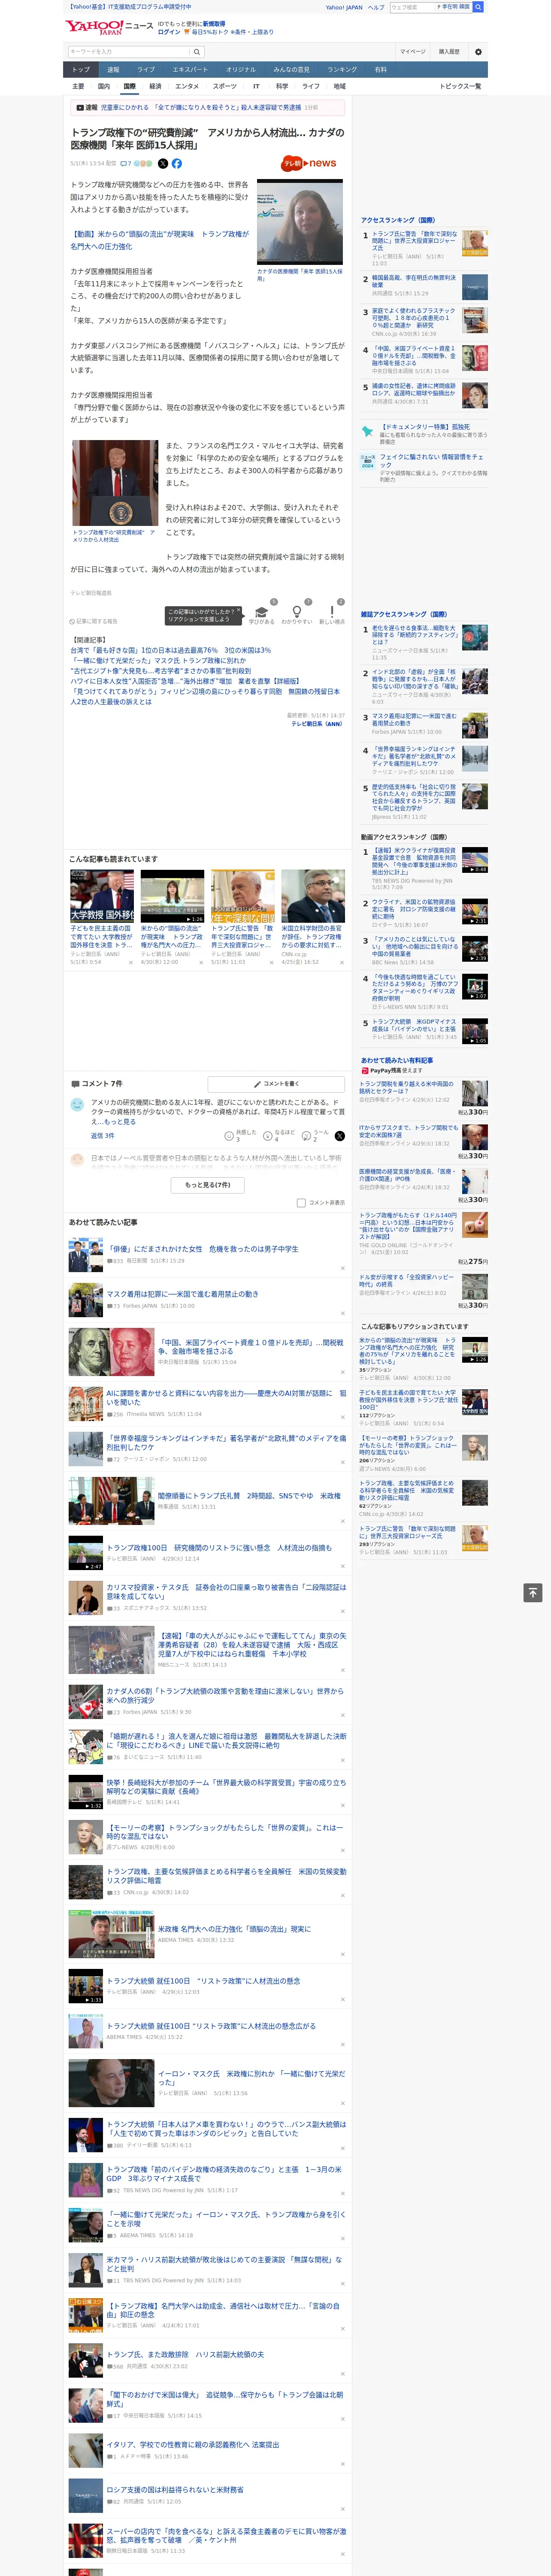
Task: Open the 有料 tab
Action: click(x=380, y=69)
